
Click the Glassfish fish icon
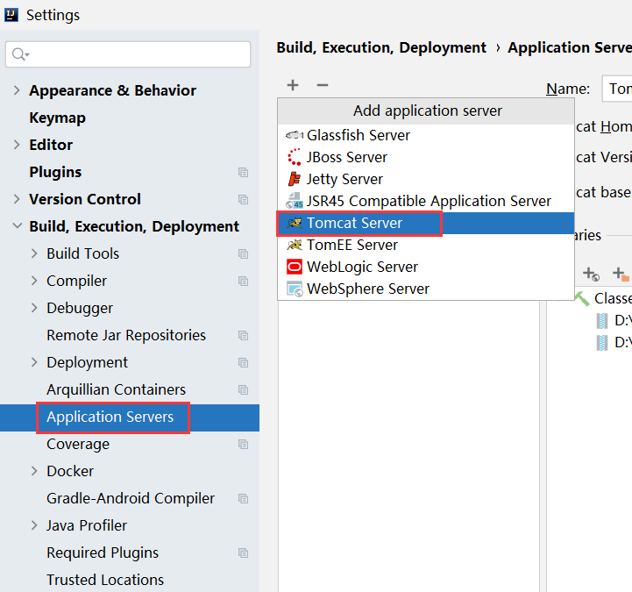pos(295,135)
